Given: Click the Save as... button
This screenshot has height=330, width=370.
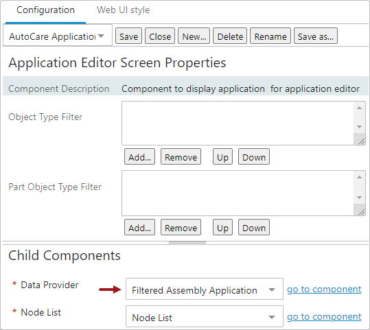Looking at the screenshot, I should tap(316, 36).
